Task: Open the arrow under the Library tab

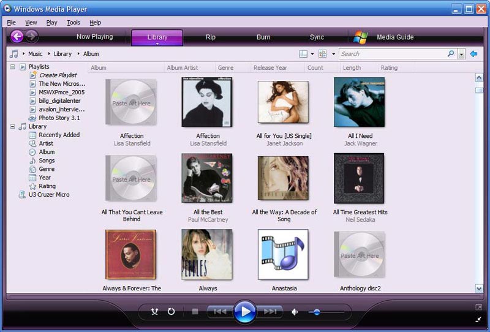Action: coord(157,43)
